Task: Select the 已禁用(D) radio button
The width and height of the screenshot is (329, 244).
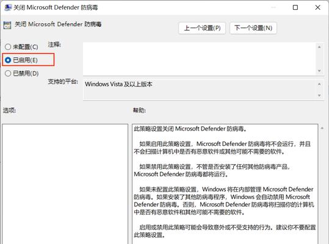Action: click(x=8, y=73)
